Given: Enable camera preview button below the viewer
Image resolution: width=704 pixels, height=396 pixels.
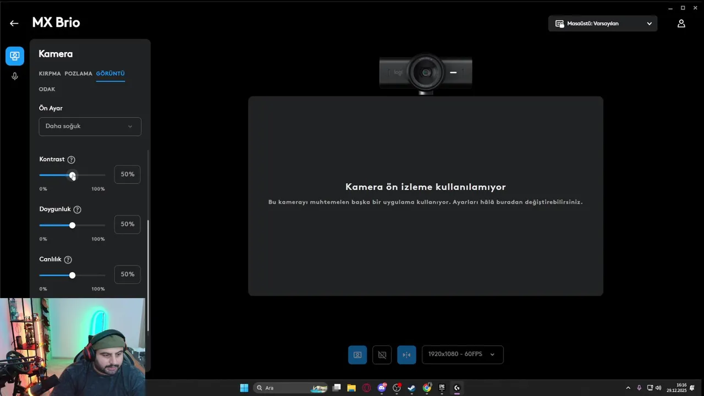Looking at the screenshot, I should pos(358,355).
